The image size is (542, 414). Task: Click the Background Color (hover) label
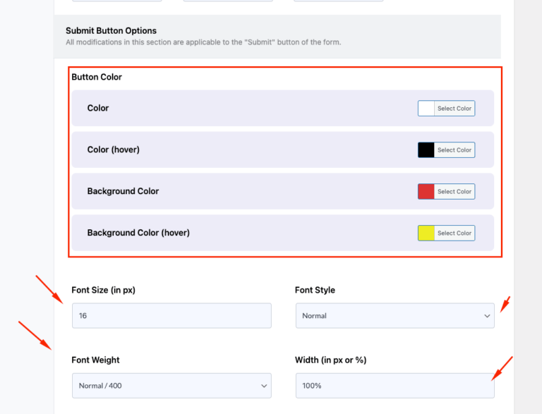(x=138, y=233)
